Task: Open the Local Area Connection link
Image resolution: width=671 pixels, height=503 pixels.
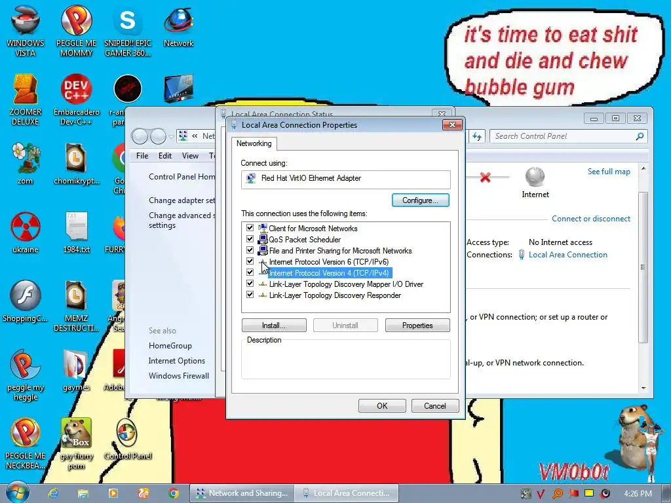Action: (x=568, y=255)
